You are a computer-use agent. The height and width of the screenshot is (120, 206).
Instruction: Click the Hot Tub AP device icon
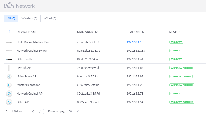9,68
